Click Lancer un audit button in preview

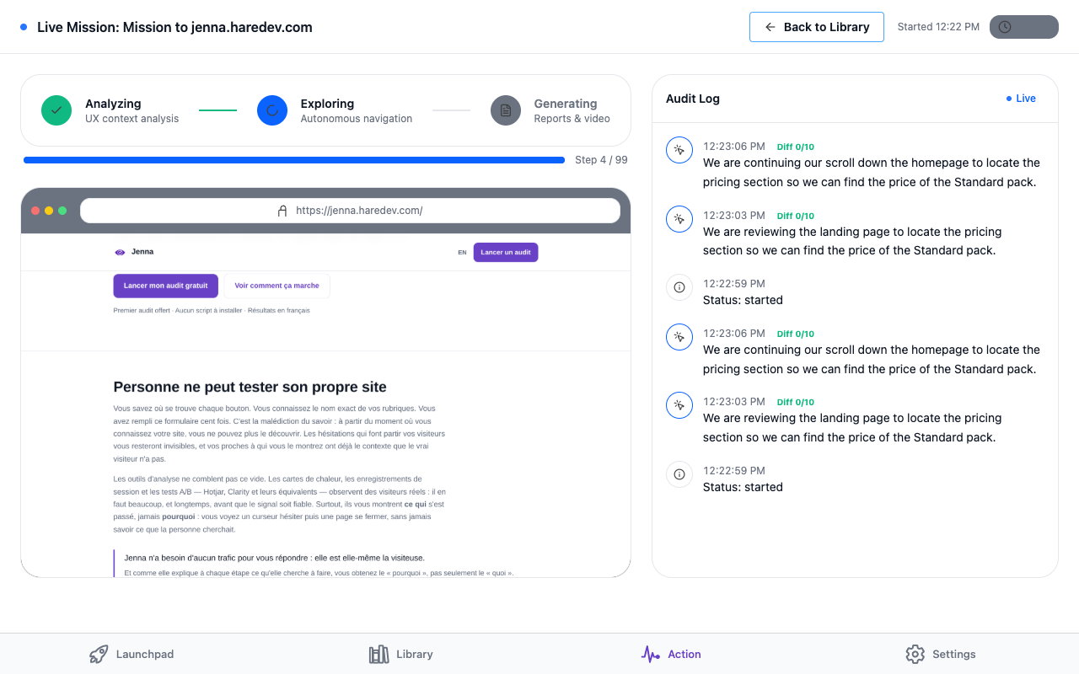click(506, 253)
